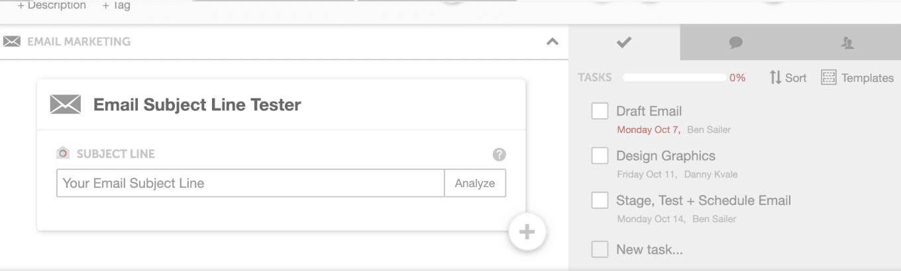This screenshot has height=271, width=901.
Task: Click the Sort arrows icon
Action: pos(775,77)
